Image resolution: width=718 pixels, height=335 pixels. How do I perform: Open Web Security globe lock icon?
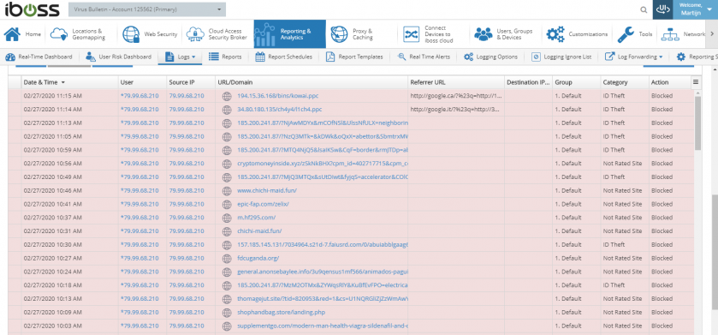tap(131, 34)
